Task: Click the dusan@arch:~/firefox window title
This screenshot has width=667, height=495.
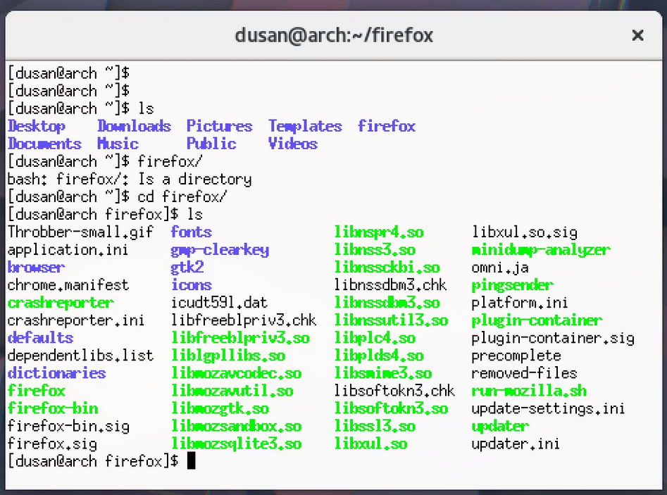Action: pyautogui.click(x=334, y=35)
